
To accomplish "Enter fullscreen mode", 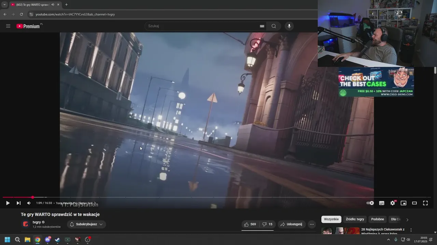I will coord(425,203).
